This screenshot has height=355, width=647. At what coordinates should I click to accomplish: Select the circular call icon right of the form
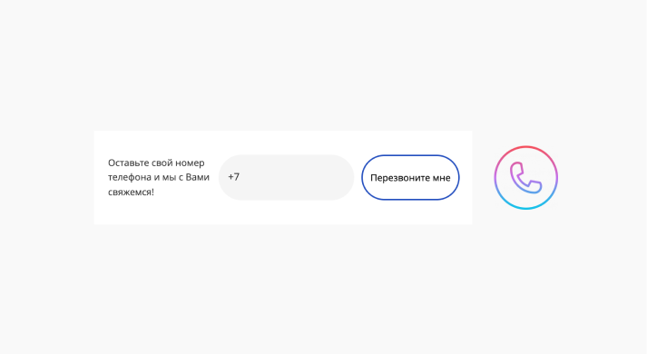(526, 178)
